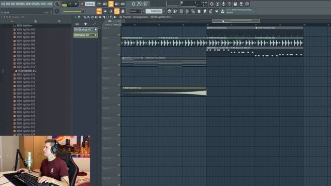Click the audio editor scissors icon
Screen dimensions: 331x186
(x=217, y=4)
